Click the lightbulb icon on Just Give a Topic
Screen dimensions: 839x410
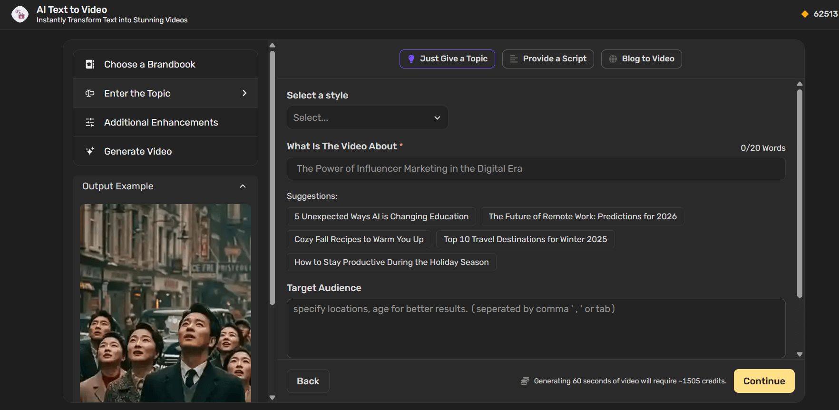point(411,59)
